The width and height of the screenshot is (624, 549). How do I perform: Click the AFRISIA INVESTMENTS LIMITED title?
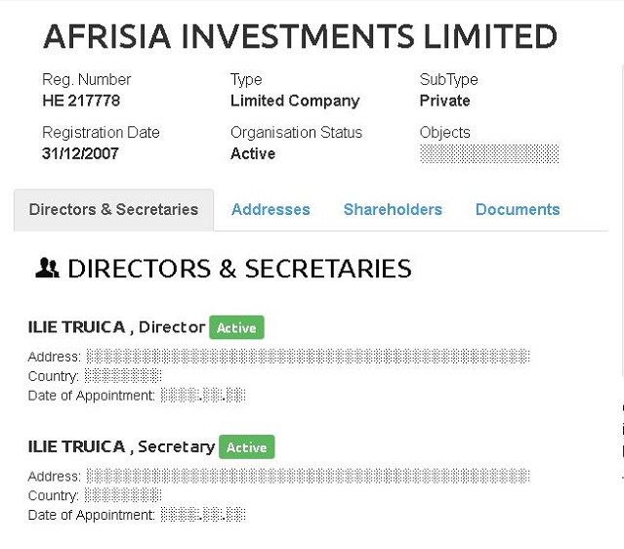coord(300,37)
